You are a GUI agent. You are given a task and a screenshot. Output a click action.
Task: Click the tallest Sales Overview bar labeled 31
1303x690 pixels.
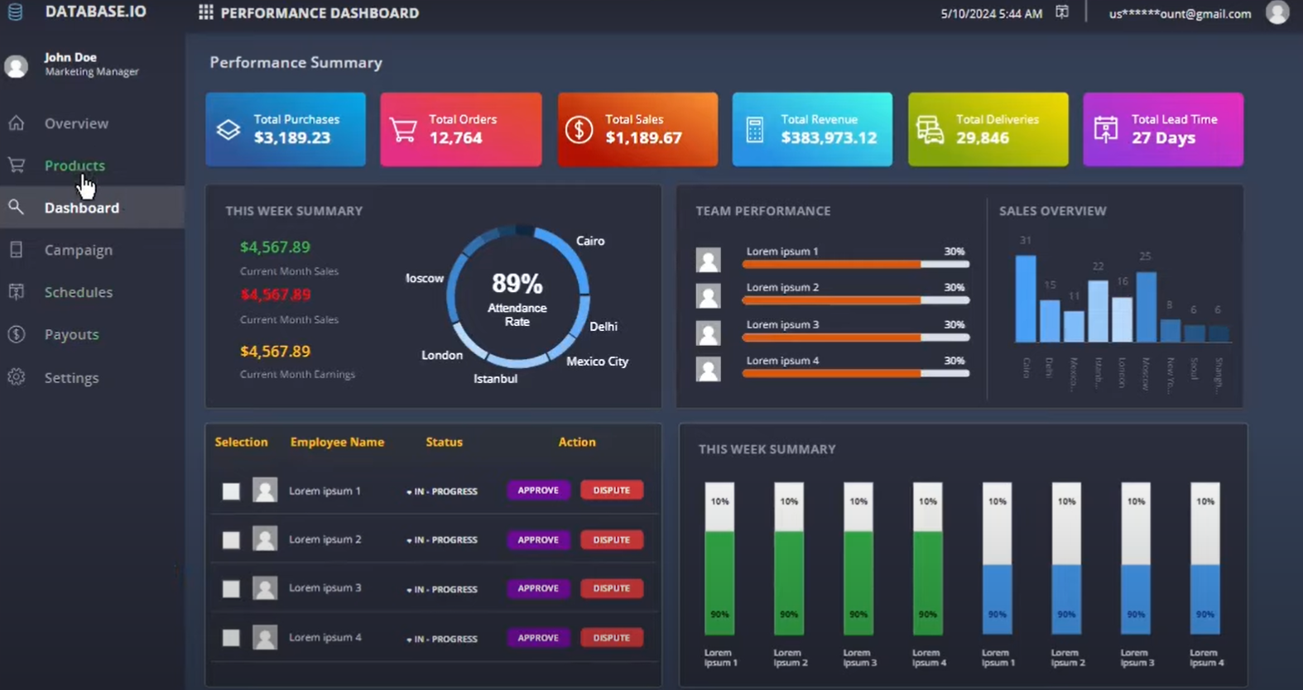coord(1026,299)
